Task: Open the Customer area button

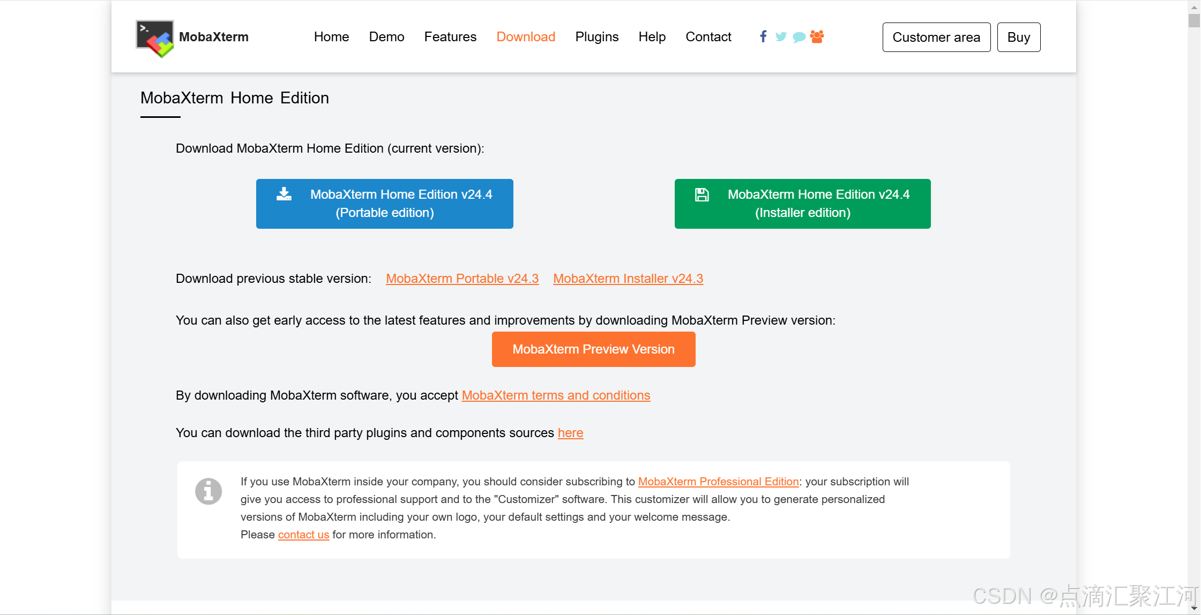Action: coord(936,37)
